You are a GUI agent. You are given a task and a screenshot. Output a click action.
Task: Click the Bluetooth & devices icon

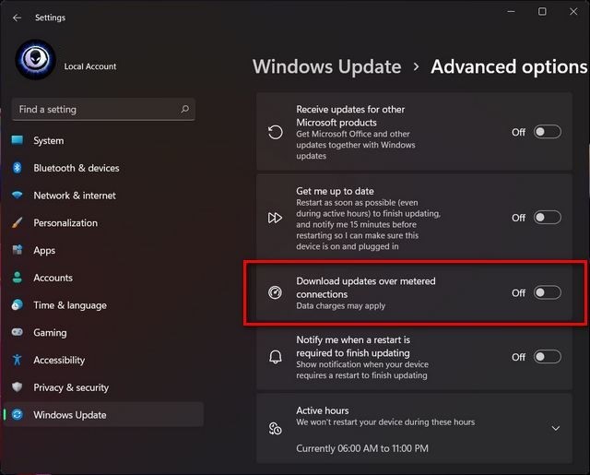[x=17, y=168]
